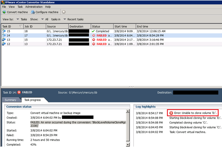
Task: Click log entry 'Task: Convert virtual machine.'
Action: (188, 132)
